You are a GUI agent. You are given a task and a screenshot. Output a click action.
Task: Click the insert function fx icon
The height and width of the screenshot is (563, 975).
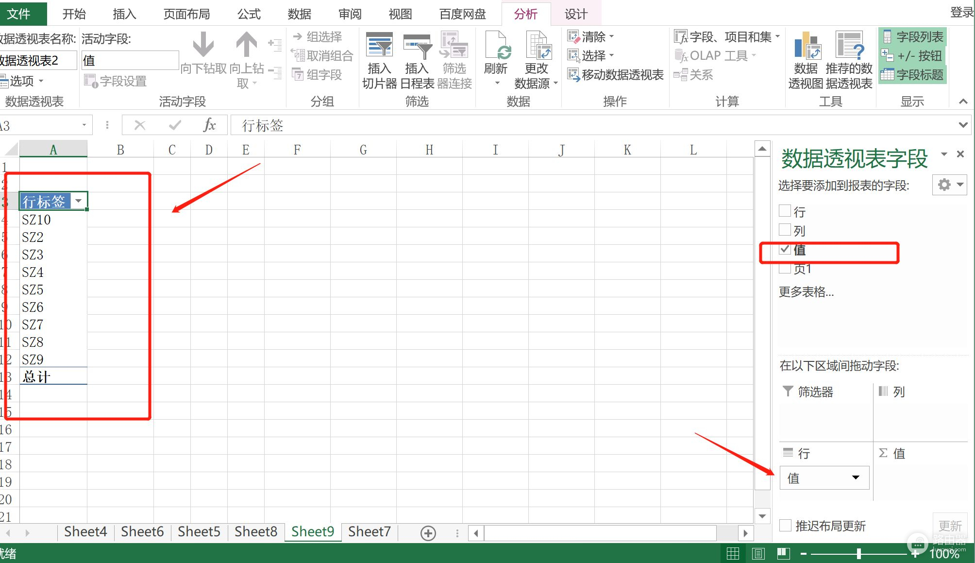click(x=209, y=125)
